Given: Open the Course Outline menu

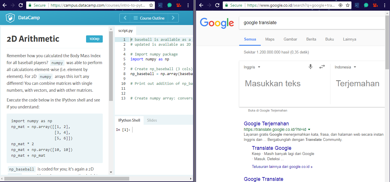Looking at the screenshot, I should (149, 18).
